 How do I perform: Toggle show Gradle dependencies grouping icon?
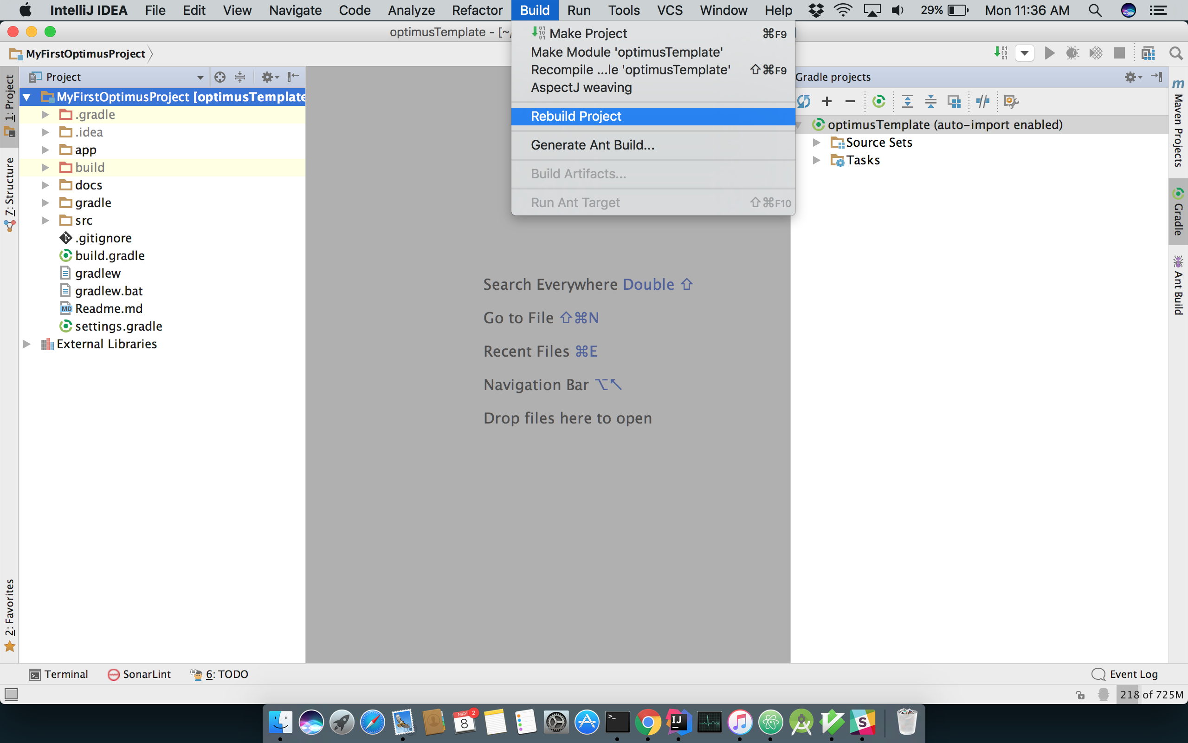click(x=954, y=102)
